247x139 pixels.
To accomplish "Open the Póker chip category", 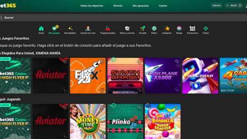I will (x=154, y=30).
